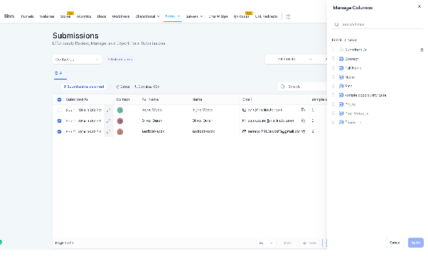The width and height of the screenshot is (428, 259).
Task: Open the Funnels tab
Action: coord(27,16)
